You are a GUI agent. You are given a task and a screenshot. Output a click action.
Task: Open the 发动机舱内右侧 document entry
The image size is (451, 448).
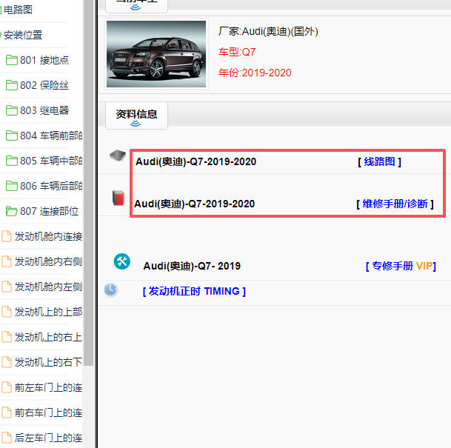point(49,261)
